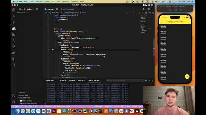The image size is (206, 115).
Task: Open launch.json via the debug gear icon
Action: [x=37, y=9]
